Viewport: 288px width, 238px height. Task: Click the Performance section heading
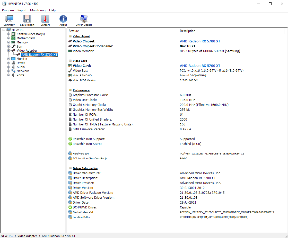pos(81,90)
